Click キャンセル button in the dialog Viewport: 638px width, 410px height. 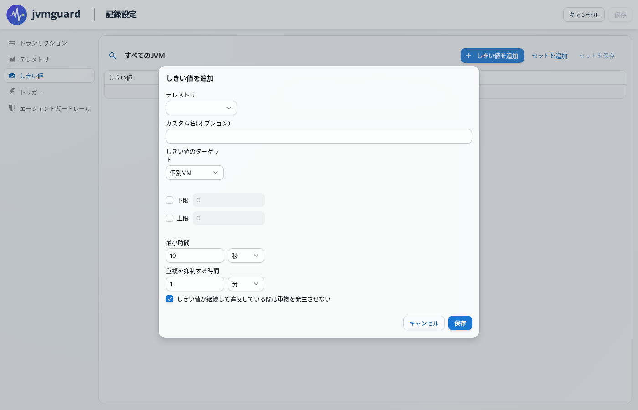pyautogui.click(x=424, y=323)
